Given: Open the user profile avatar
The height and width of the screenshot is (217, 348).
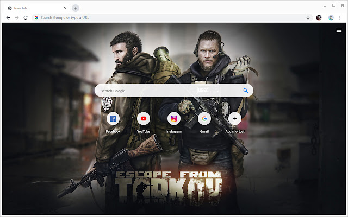Looking at the screenshot, I should 331,18.
